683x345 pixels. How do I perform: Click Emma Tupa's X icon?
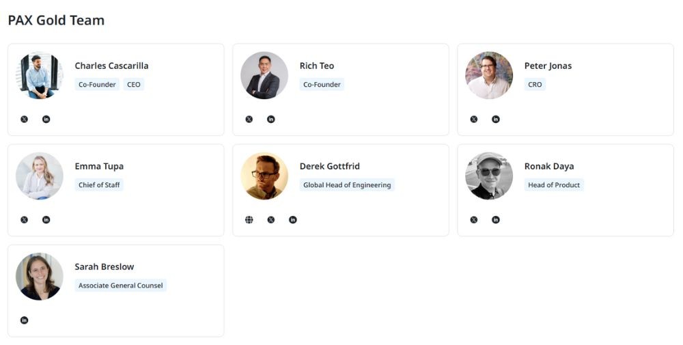pyautogui.click(x=25, y=220)
